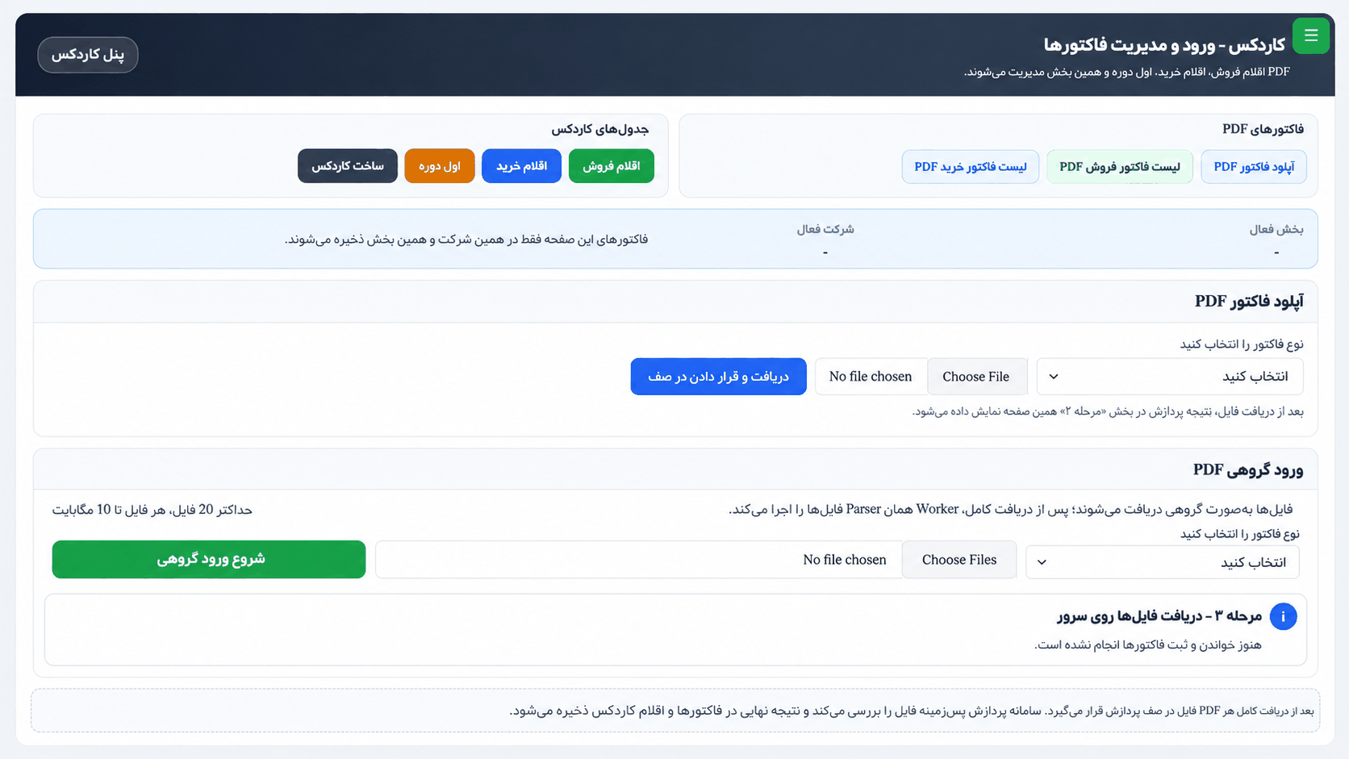
Task: Click the ورود گروهی PDF section heading
Action: (1248, 469)
